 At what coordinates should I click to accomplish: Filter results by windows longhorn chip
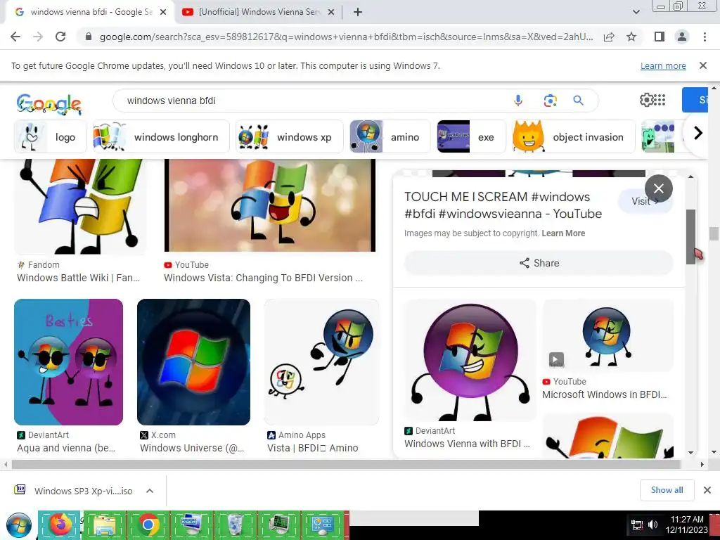pyautogui.click(x=161, y=136)
